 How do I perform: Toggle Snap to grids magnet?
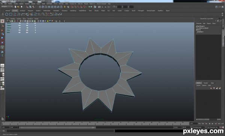(x=72, y=7)
